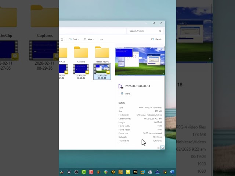Launch FL Studio from the taskbar
Image resolution: width=235 pixels, height=176 pixels.
tap(98, 172)
